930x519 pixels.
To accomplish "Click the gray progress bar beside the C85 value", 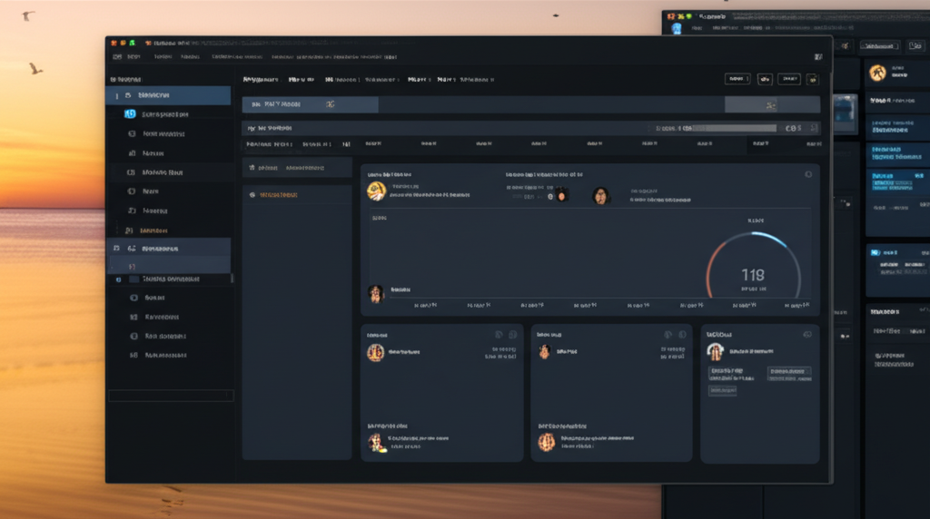I will pyautogui.click(x=734, y=128).
